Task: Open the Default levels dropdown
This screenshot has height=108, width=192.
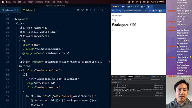Action: point(155,79)
